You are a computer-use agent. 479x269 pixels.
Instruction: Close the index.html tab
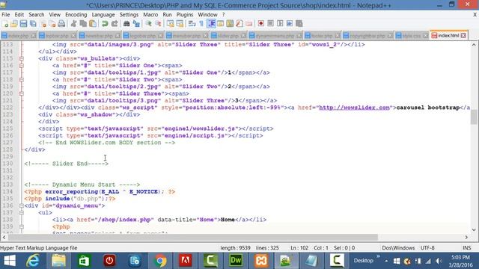464,36
